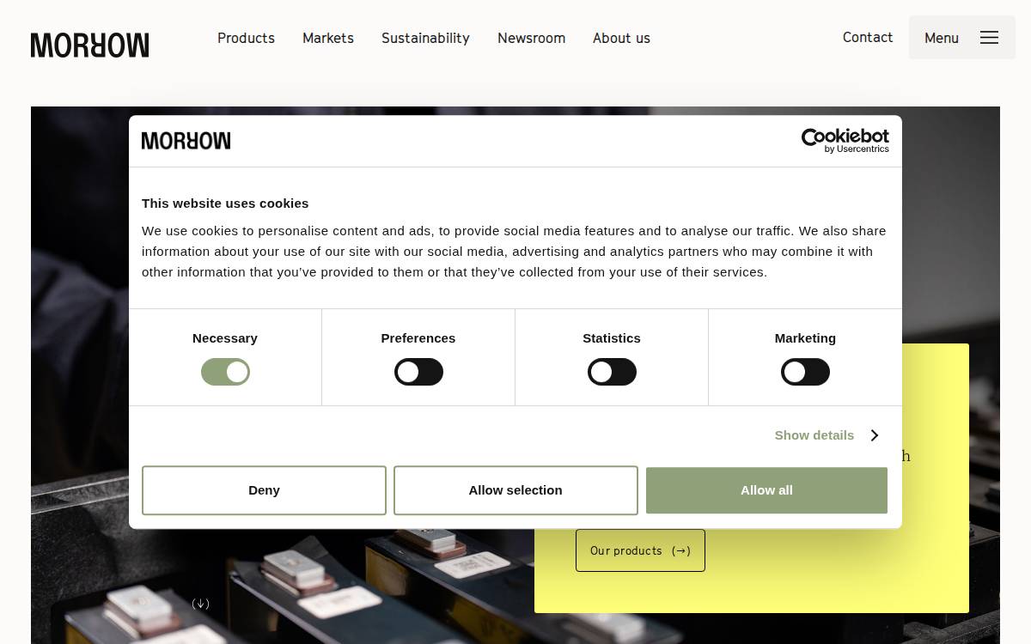Click the 'This website uses cookies' heading

tap(225, 204)
